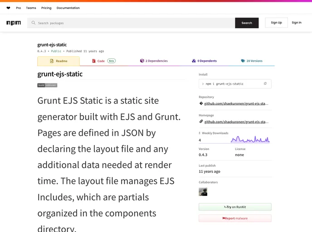Click the weekly downloads count '4'
Screen dimensions: 312x232
[x=200, y=140]
